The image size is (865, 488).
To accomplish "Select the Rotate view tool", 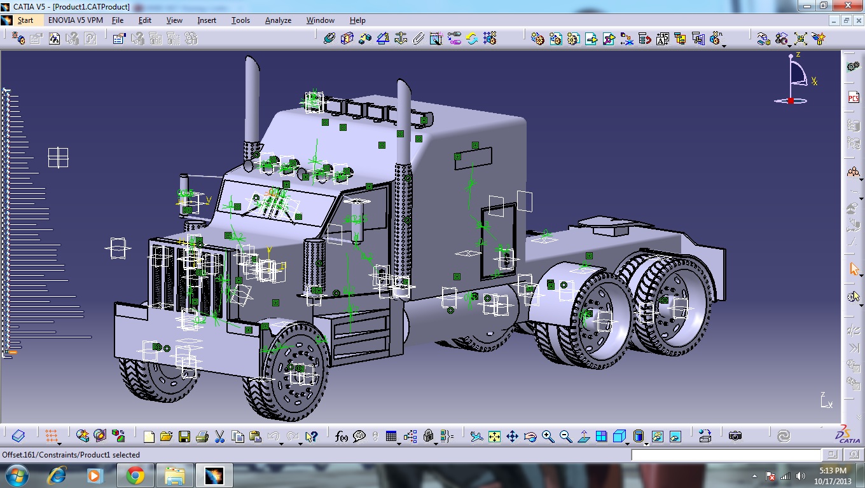I will coord(530,437).
